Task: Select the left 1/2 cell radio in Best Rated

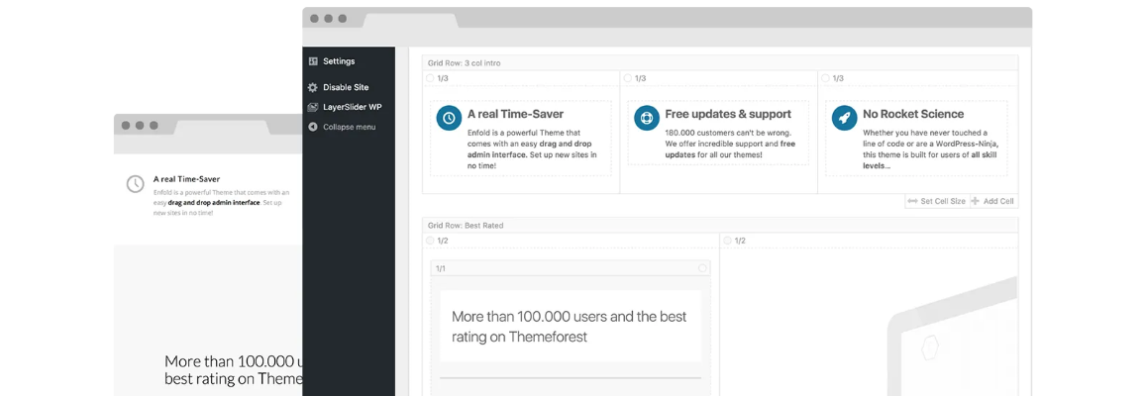Action: [430, 241]
